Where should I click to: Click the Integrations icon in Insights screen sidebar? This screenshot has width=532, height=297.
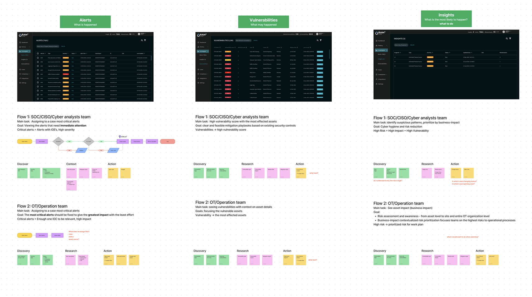point(376,79)
